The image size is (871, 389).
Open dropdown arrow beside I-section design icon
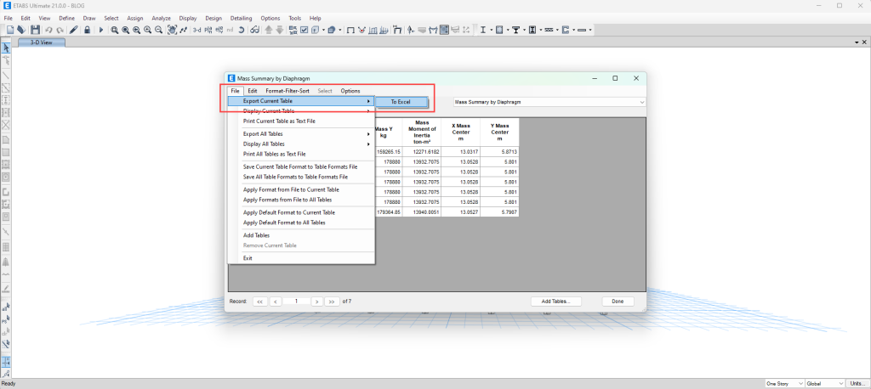[x=491, y=30]
